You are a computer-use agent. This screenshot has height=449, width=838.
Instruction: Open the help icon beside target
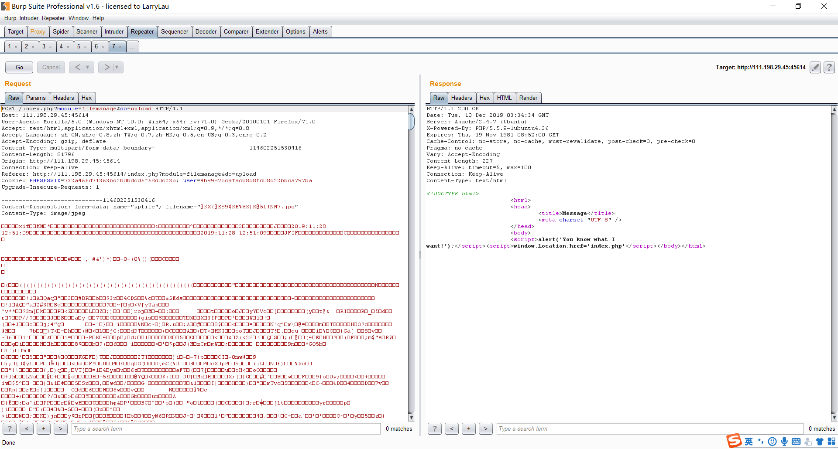[x=829, y=67]
